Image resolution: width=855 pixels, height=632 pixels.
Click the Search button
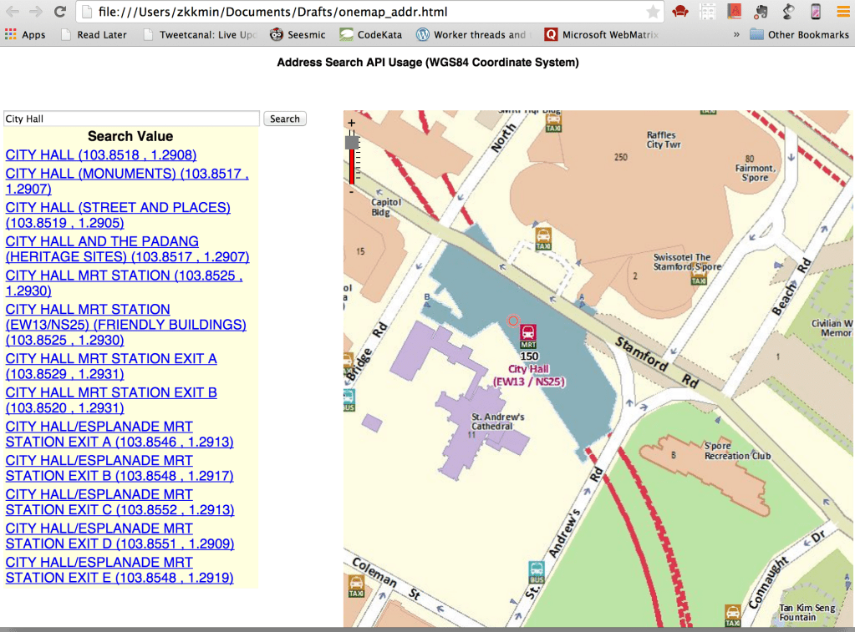tap(284, 119)
